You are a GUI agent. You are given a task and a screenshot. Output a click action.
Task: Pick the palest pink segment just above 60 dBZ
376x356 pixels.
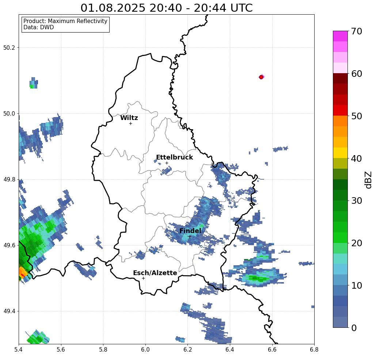point(340,68)
